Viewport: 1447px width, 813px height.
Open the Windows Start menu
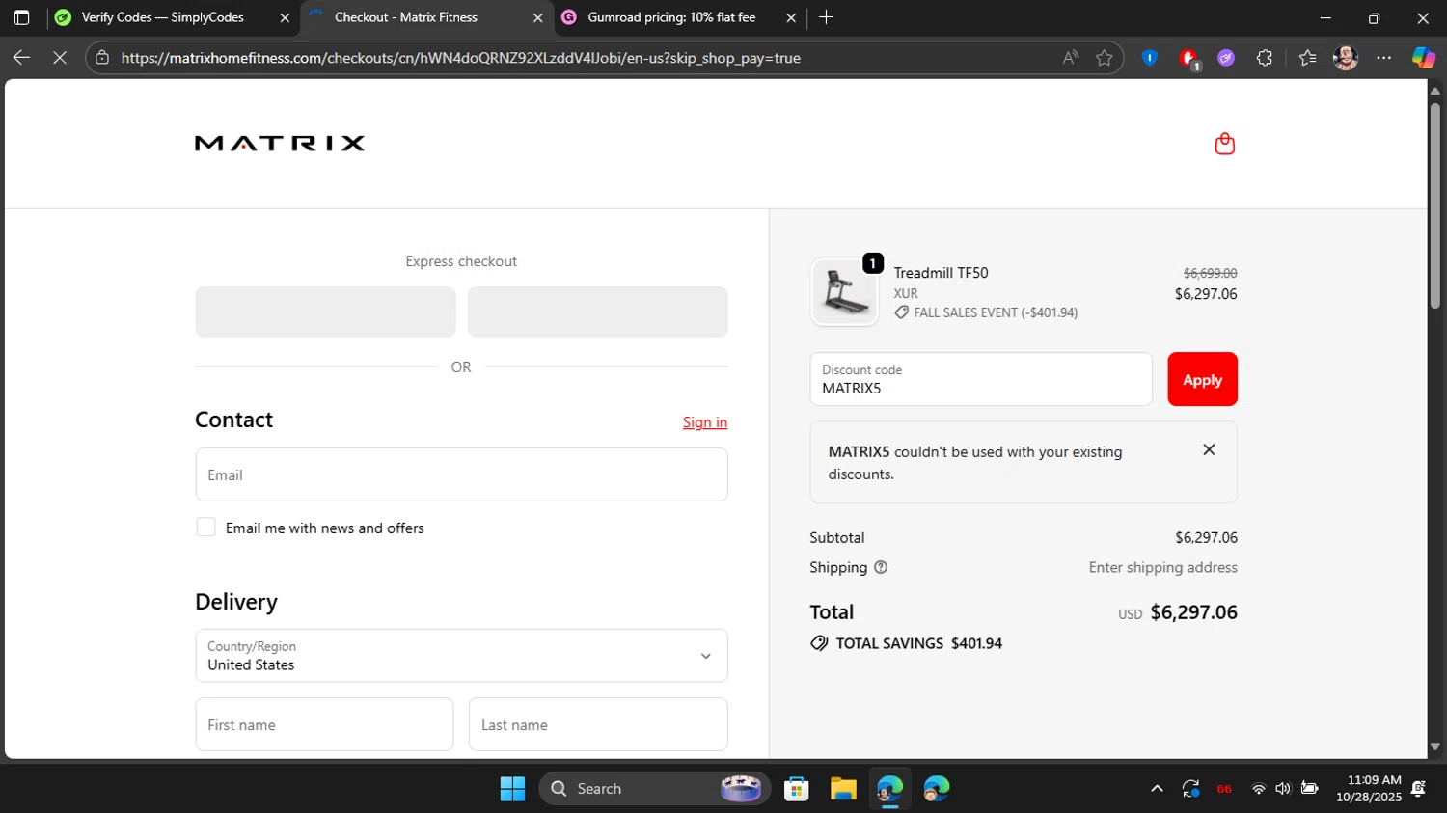click(x=512, y=789)
